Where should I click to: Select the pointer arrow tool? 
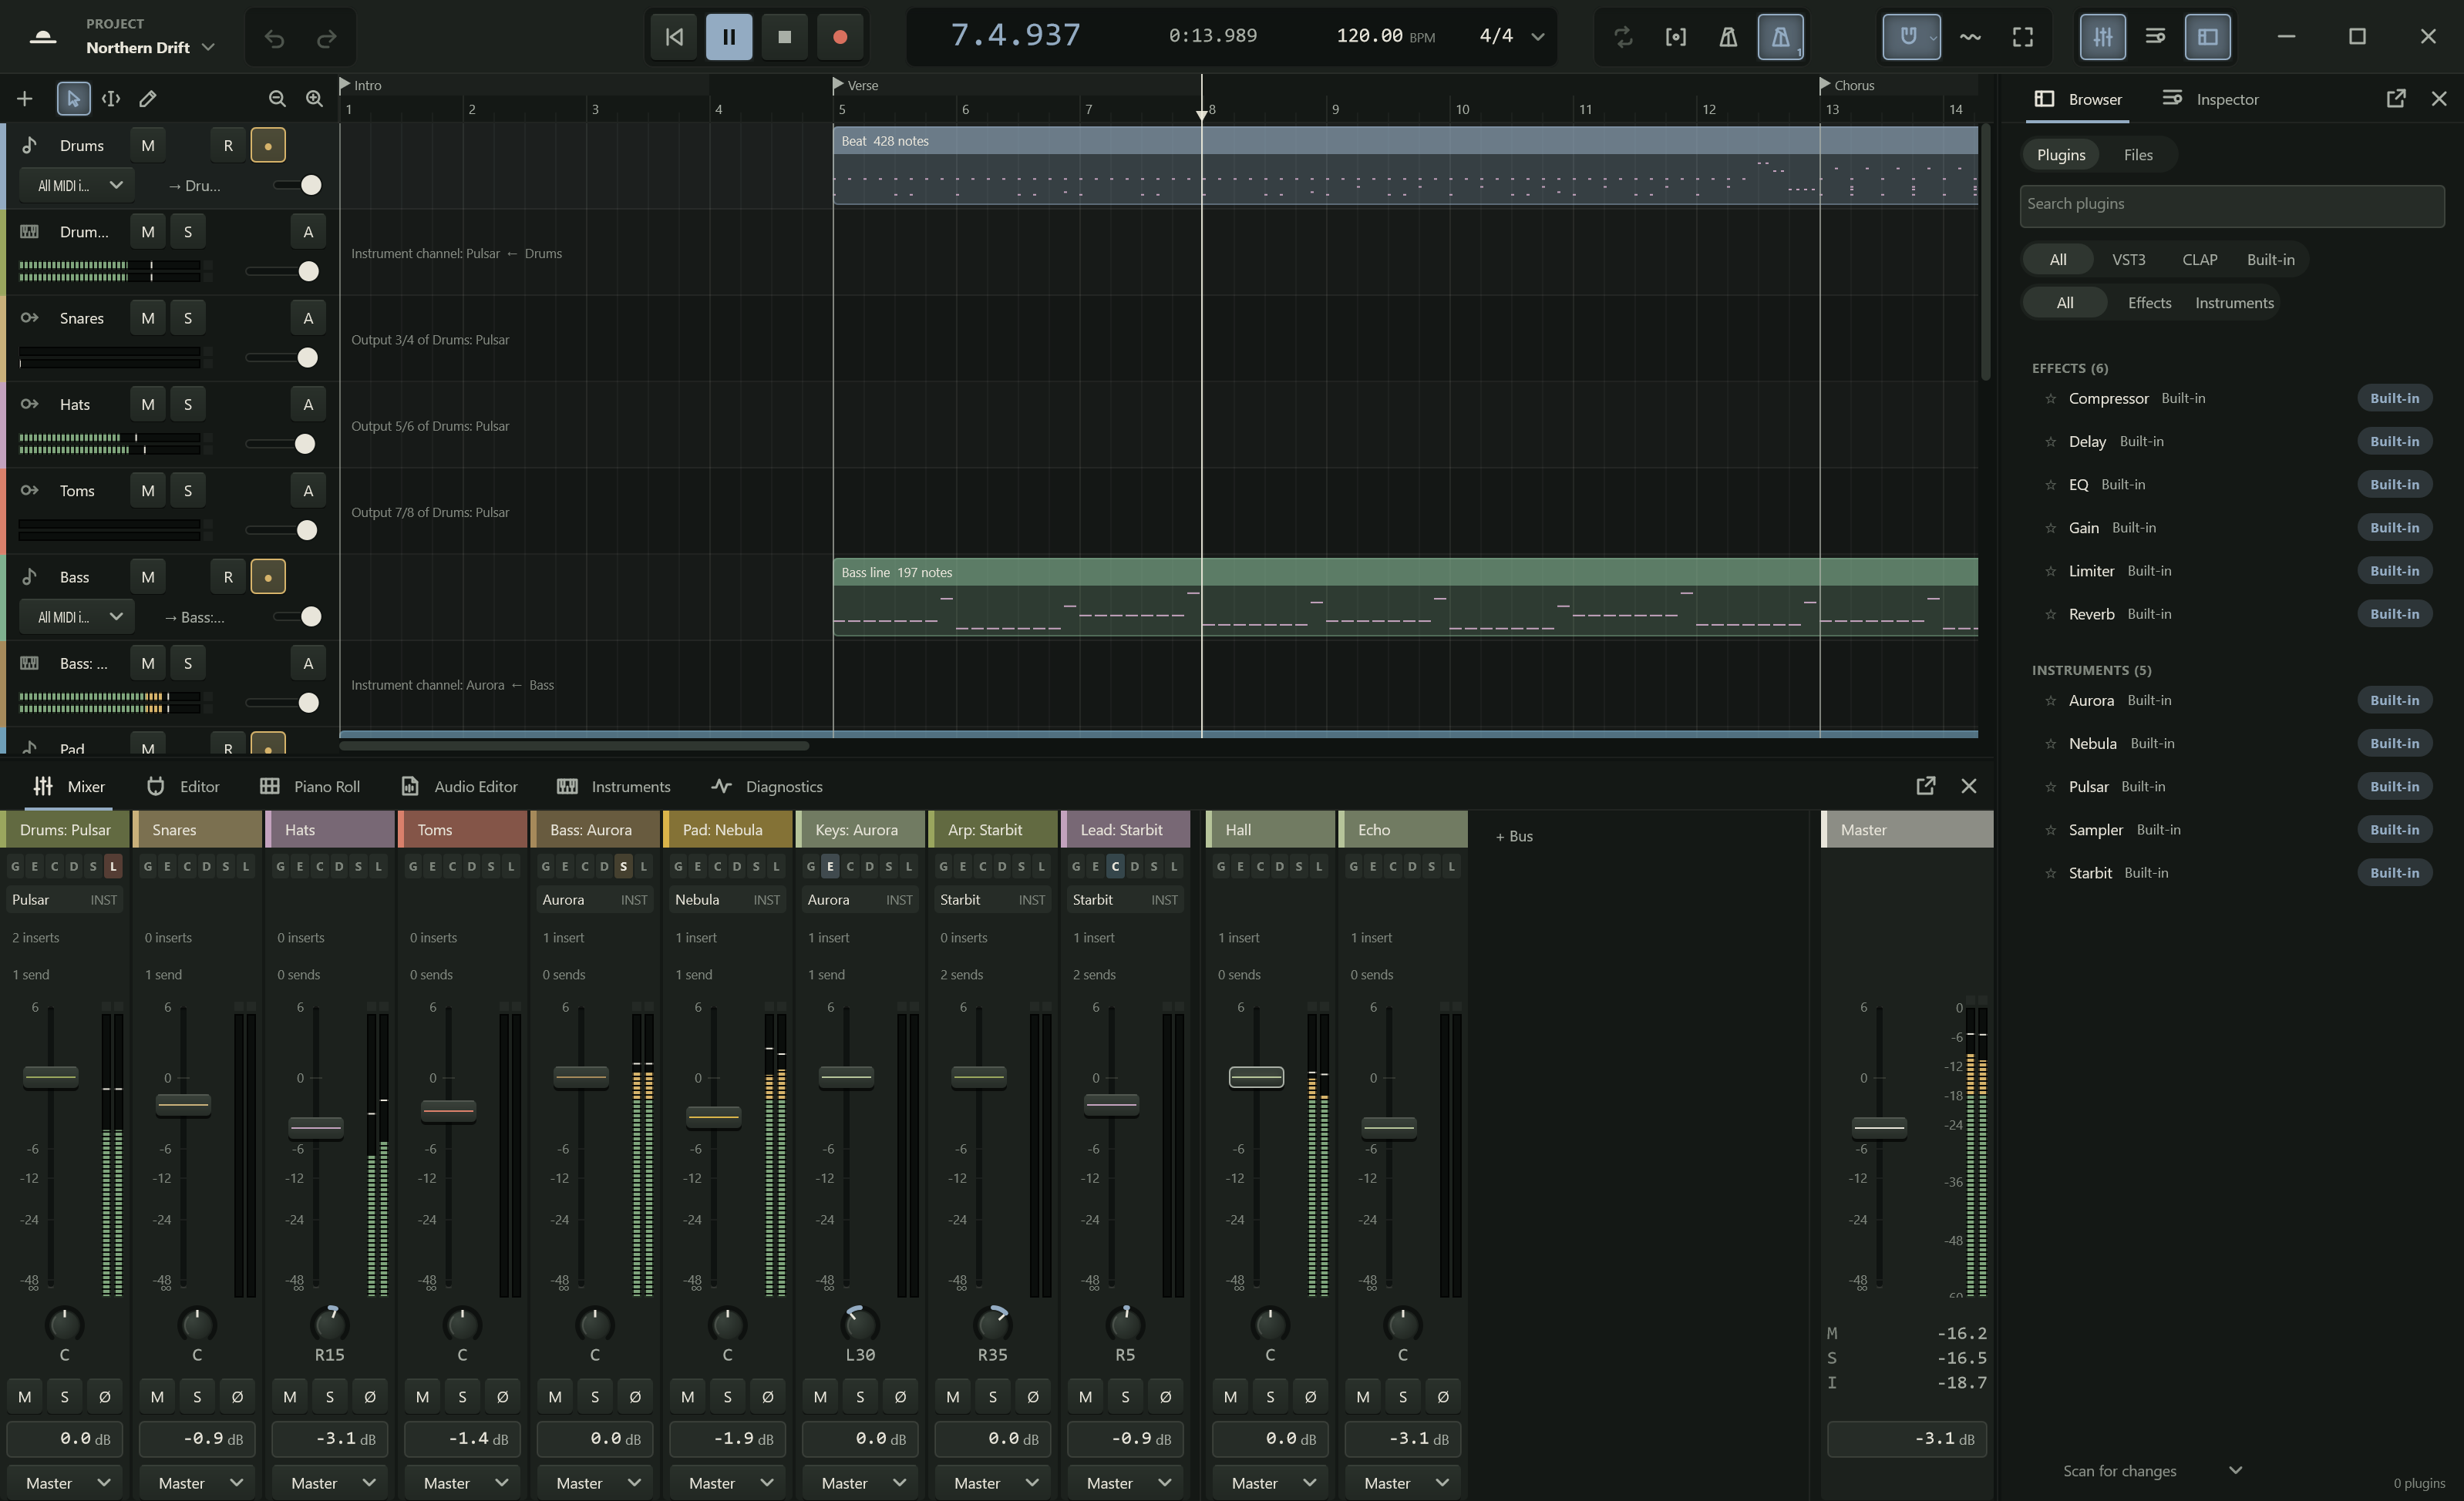click(73, 98)
